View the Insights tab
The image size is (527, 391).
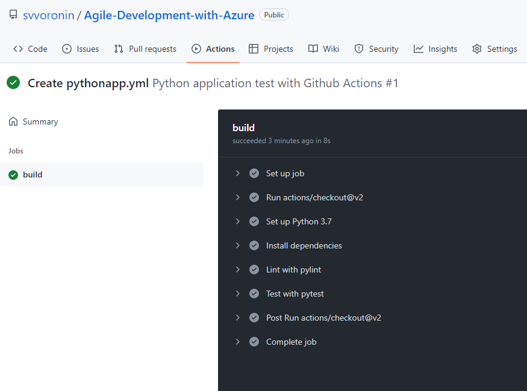(435, 49)
